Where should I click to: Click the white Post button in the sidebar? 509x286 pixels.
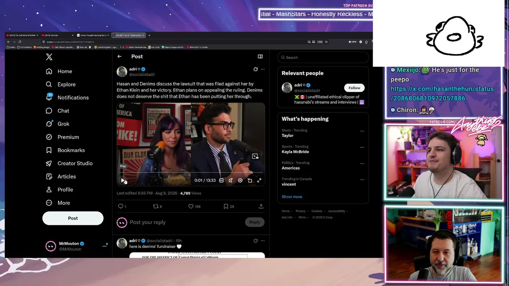pos(73,218)
